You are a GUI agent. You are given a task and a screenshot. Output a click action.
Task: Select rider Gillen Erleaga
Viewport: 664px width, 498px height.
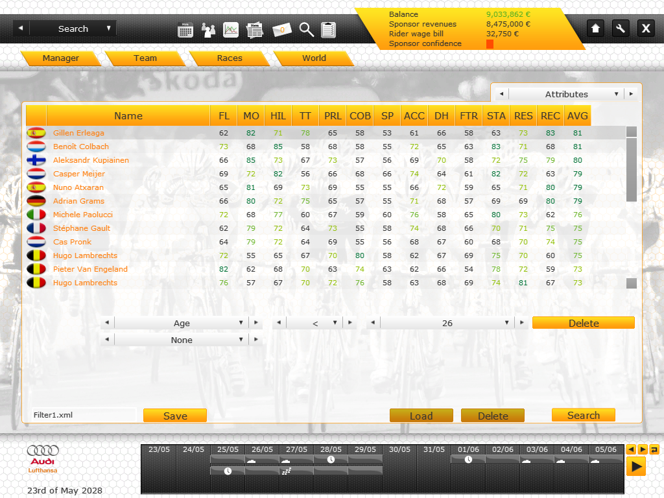[x=78, y=133]
